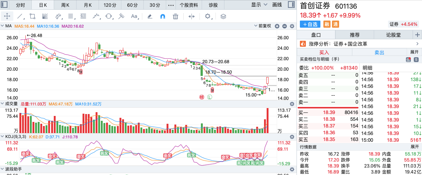Collapse the MA indicator chevron
This screenshot has height=175, width=422.
3,26
